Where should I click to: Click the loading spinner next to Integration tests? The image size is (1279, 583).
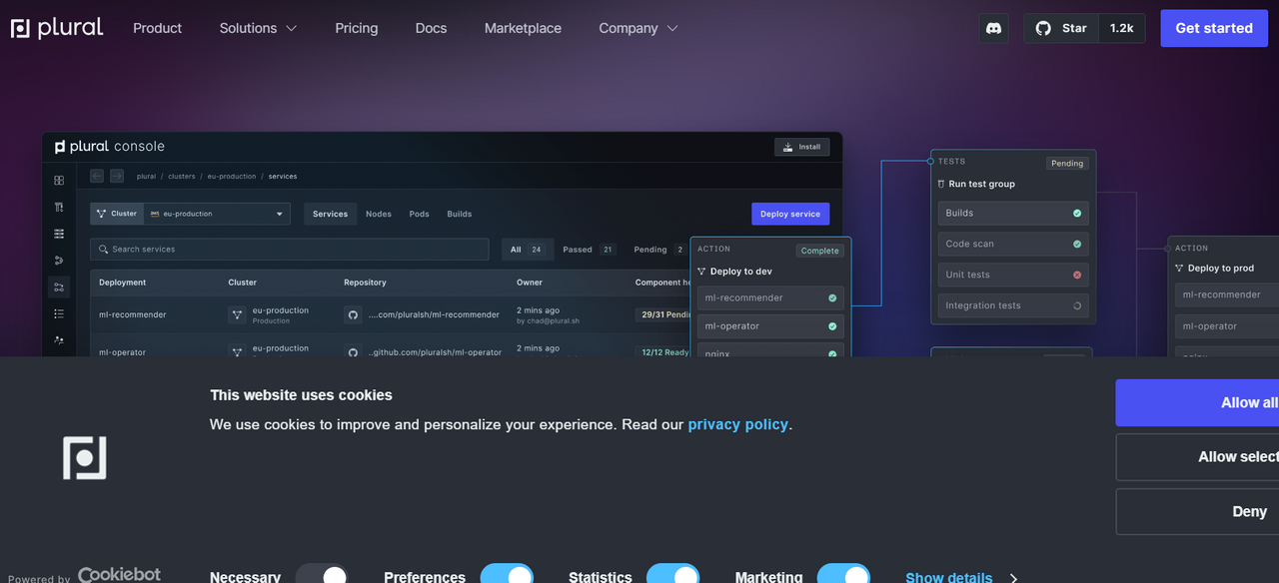point(1077,305)
